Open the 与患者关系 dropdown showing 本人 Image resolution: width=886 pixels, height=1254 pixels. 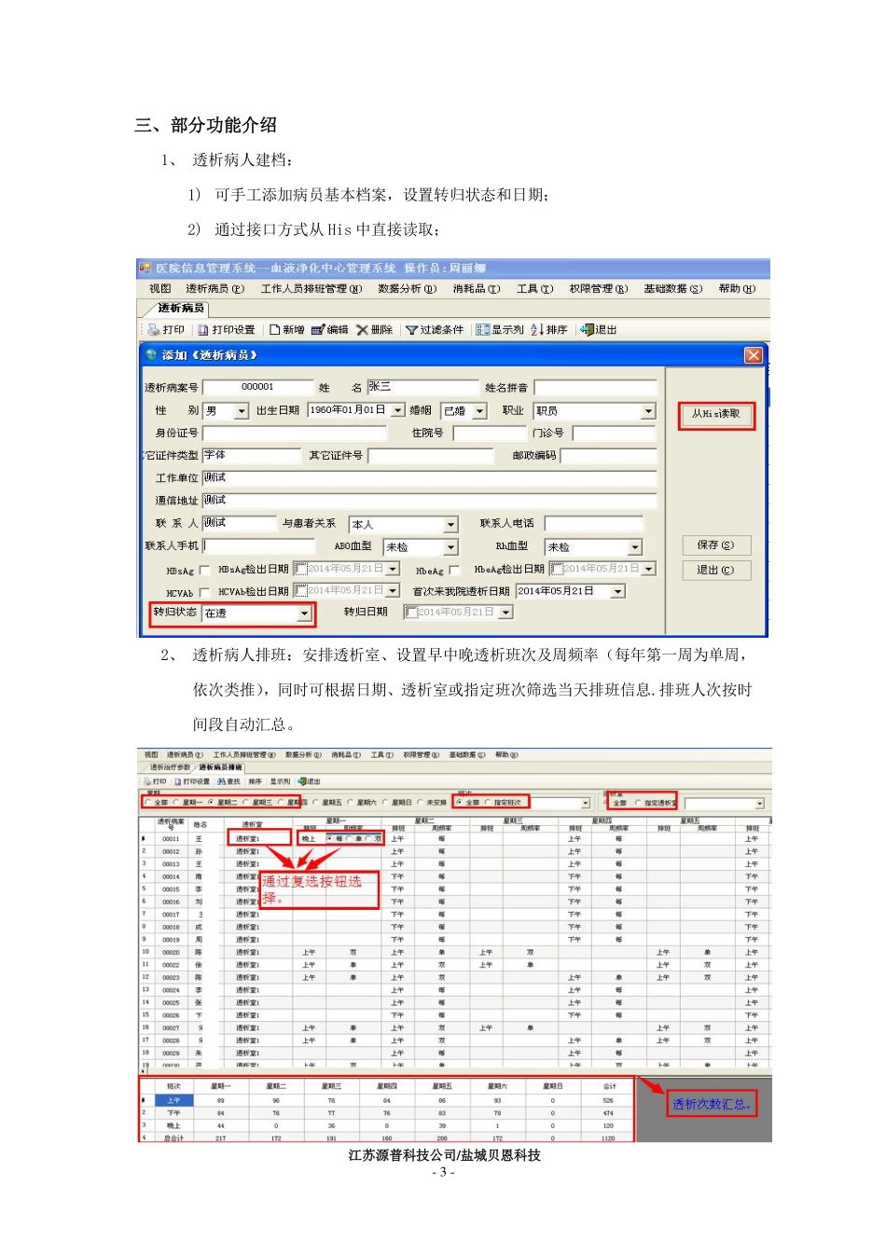point(451,525)
